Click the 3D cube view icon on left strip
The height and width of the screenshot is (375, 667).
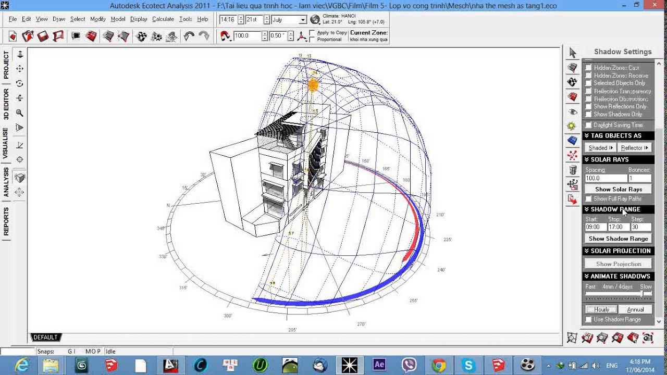click(20, 178)
